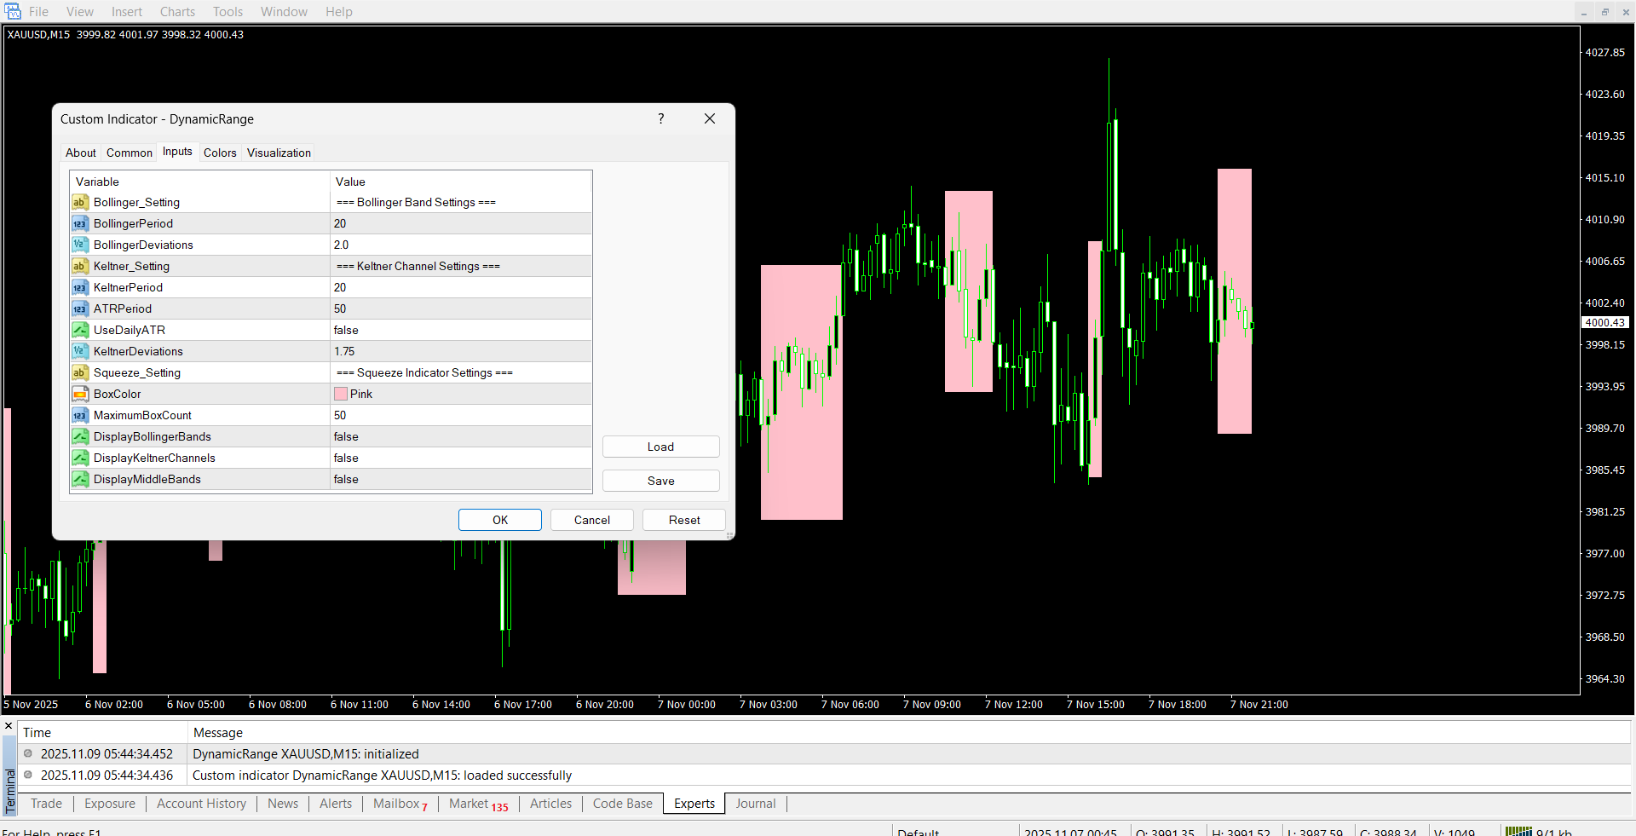Click the Keltner_Setting string type icon

79,266
